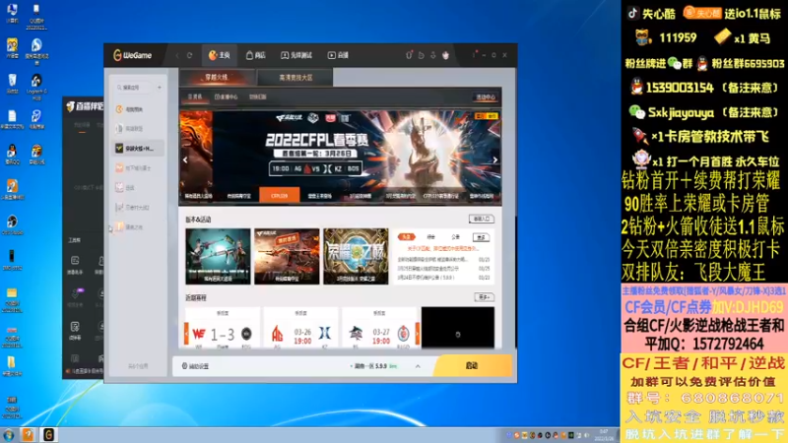Open the 03-27 19:00 match card
Viewport: 788px width, 443px height.
coord(379,328)
